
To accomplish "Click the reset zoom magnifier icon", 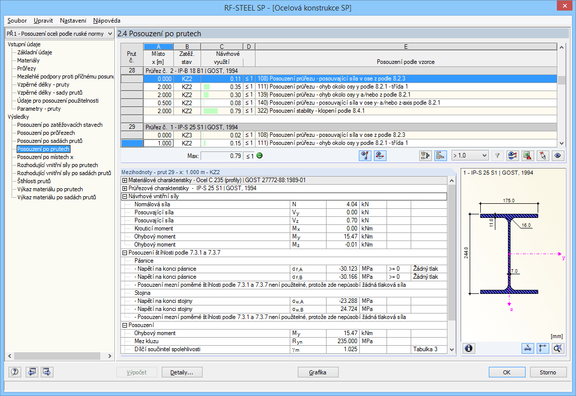I will point(557,348).
